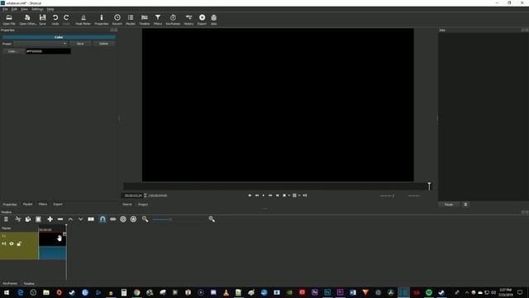
Task: Hide track V1 with the eye icon
Action: (x=12, y=243)
